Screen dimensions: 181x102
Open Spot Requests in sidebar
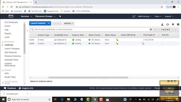point(10,52)
